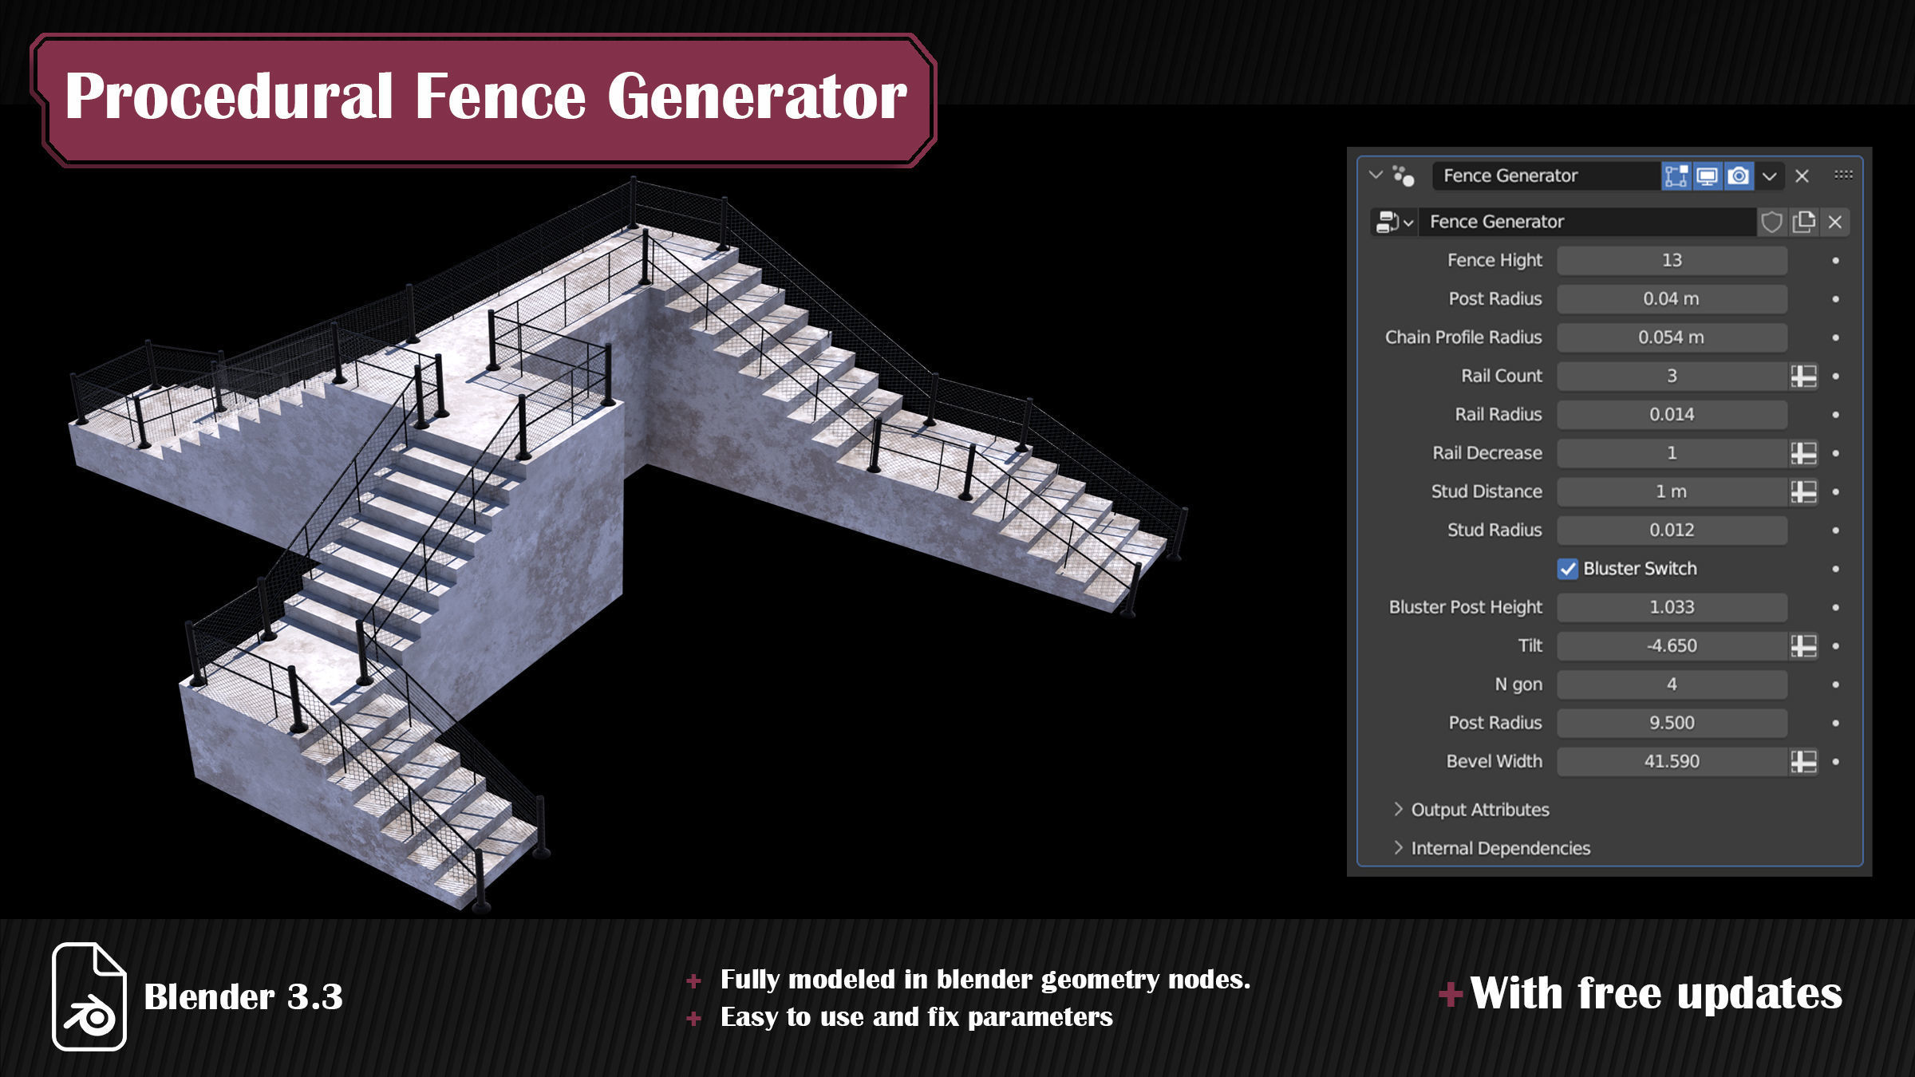Click Post Radius field showing 9.500
1915x1077 pixels.
[1672, 723]
